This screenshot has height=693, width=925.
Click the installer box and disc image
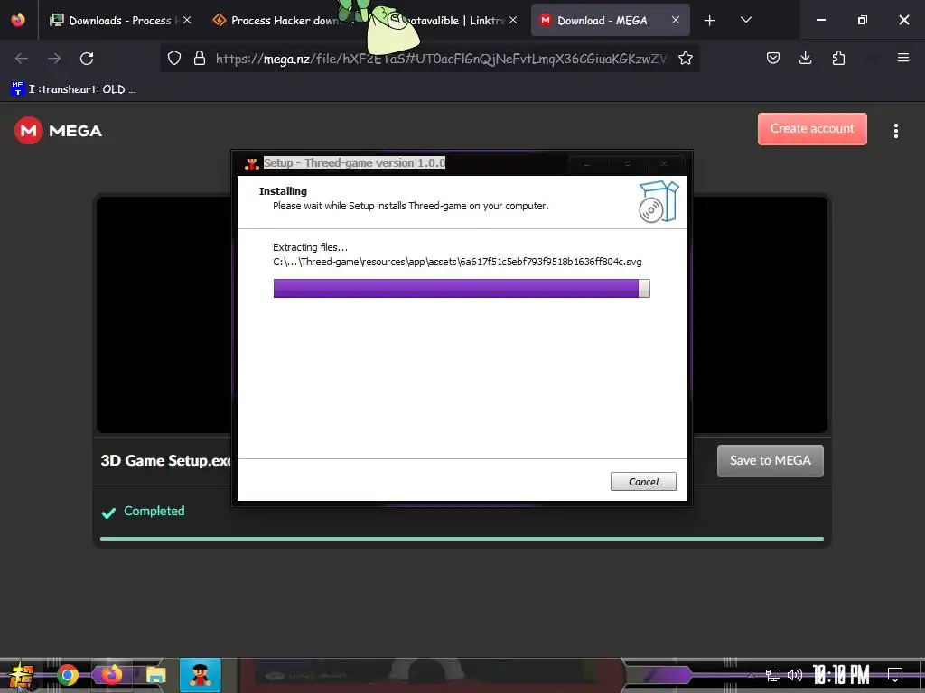click(x=659, y=202)
